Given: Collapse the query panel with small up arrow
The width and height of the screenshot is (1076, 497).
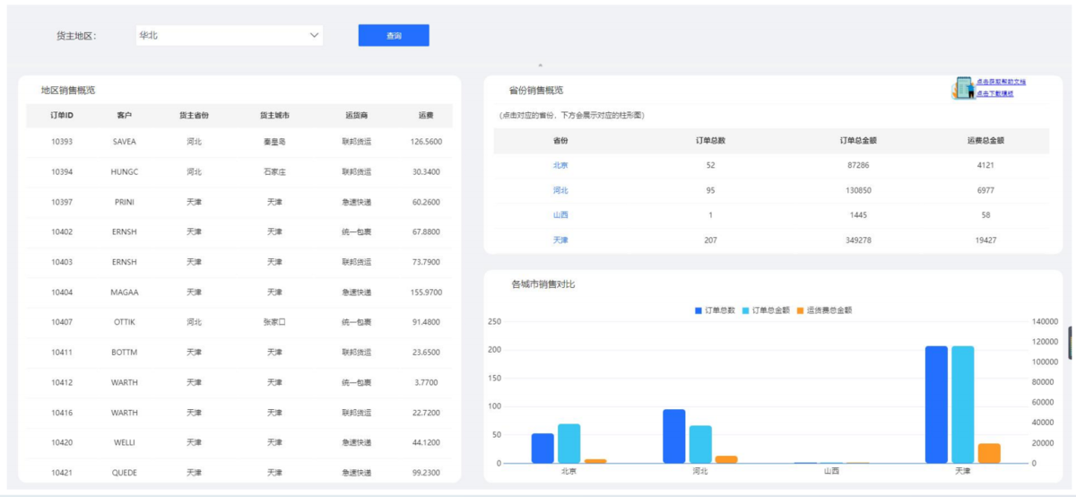Looking at the screenshot, I should click(x=540, y=65).
